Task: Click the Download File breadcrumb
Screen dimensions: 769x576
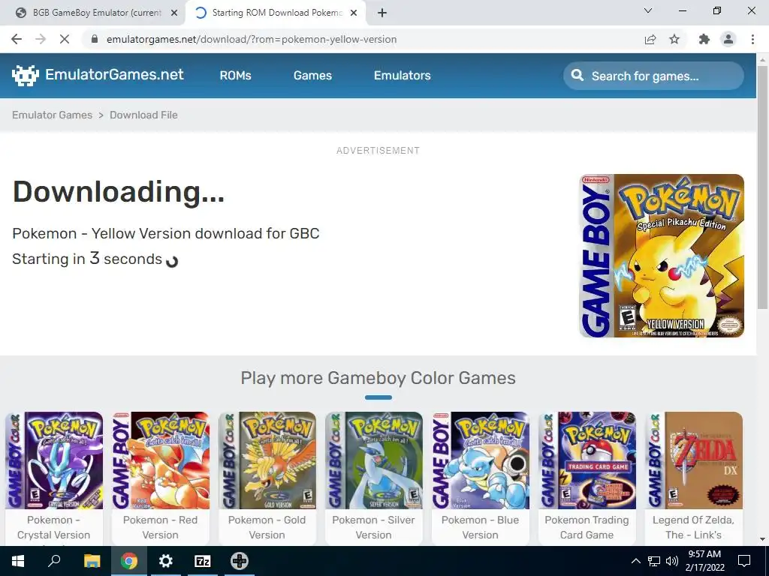Action: (143, 115)
